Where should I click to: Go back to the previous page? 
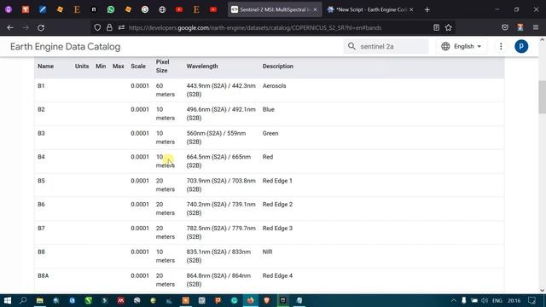[x=10, y=27]
